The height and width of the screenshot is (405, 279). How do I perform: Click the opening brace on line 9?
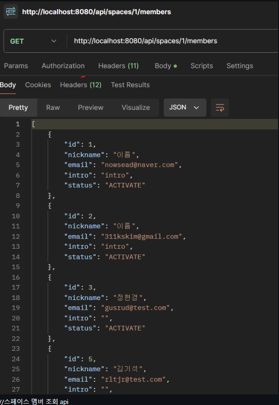50,206
